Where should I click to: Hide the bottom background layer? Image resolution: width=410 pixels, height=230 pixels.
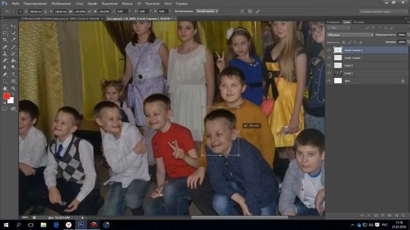(329, 81)
